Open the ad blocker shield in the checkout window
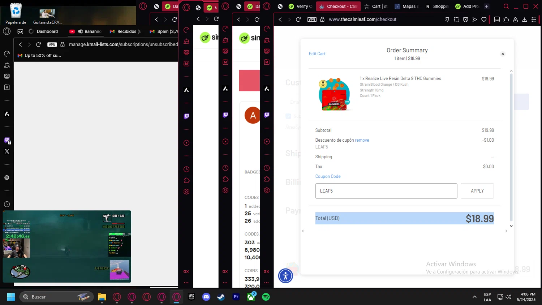 pos(465,20)
